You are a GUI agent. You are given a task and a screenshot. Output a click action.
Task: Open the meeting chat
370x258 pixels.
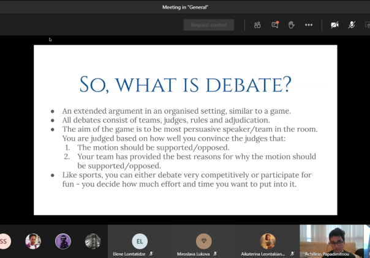coord(275,25)
